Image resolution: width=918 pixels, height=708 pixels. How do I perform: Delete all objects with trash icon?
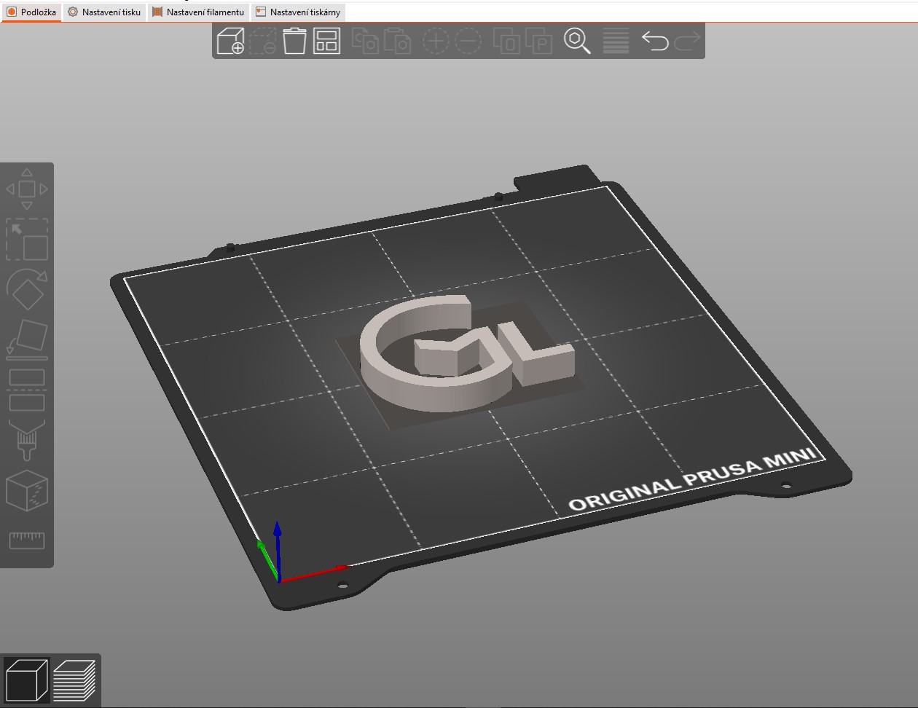point(294,41)
